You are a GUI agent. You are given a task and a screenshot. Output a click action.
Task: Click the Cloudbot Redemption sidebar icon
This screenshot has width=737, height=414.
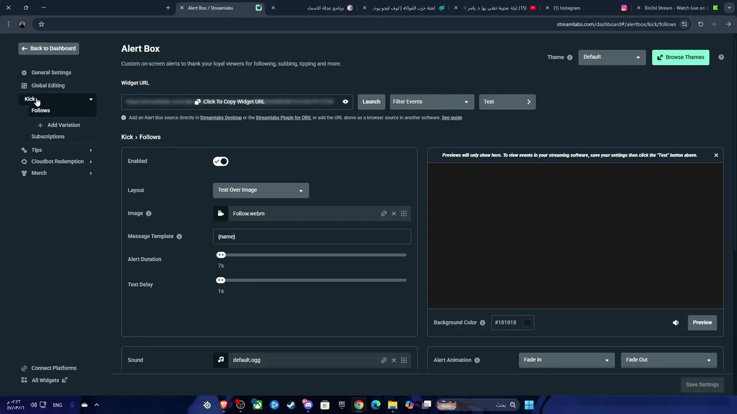pyautogui.click(x=24, y=162)
